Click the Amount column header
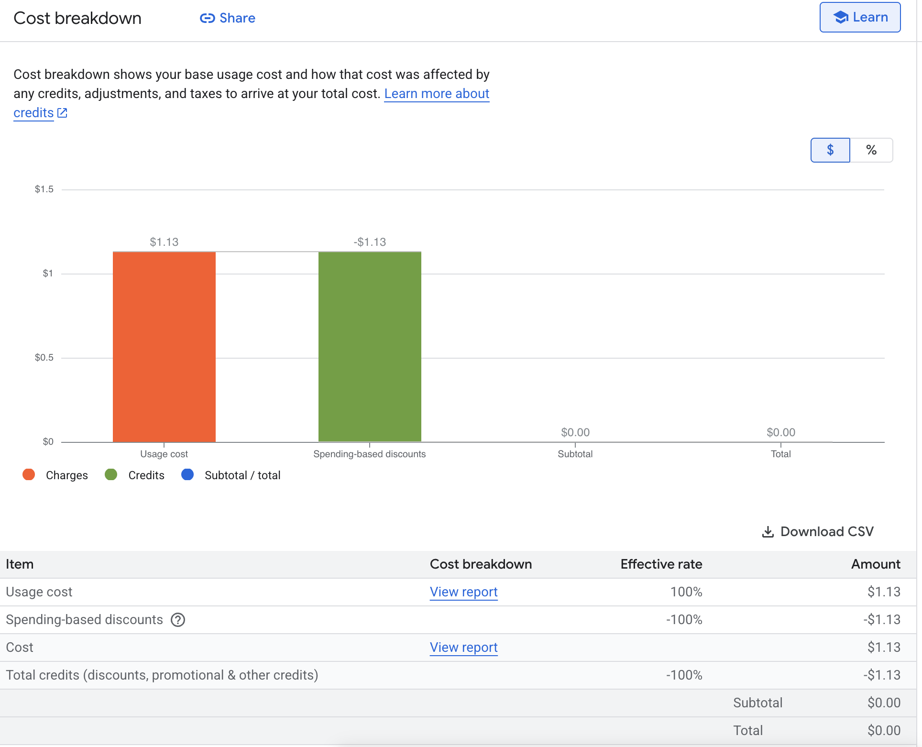Screen dimensions: 922x747 875,564
